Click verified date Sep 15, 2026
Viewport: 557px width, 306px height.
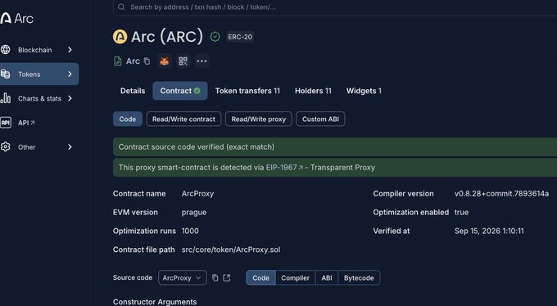click(489, 231)
